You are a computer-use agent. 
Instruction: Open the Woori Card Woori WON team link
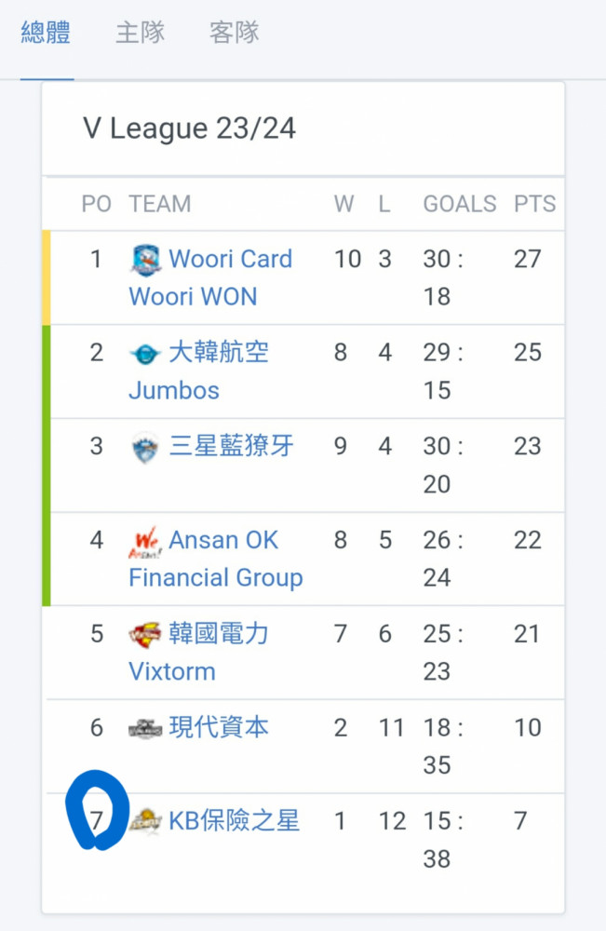pyautogui.click(x=210, y=277)
